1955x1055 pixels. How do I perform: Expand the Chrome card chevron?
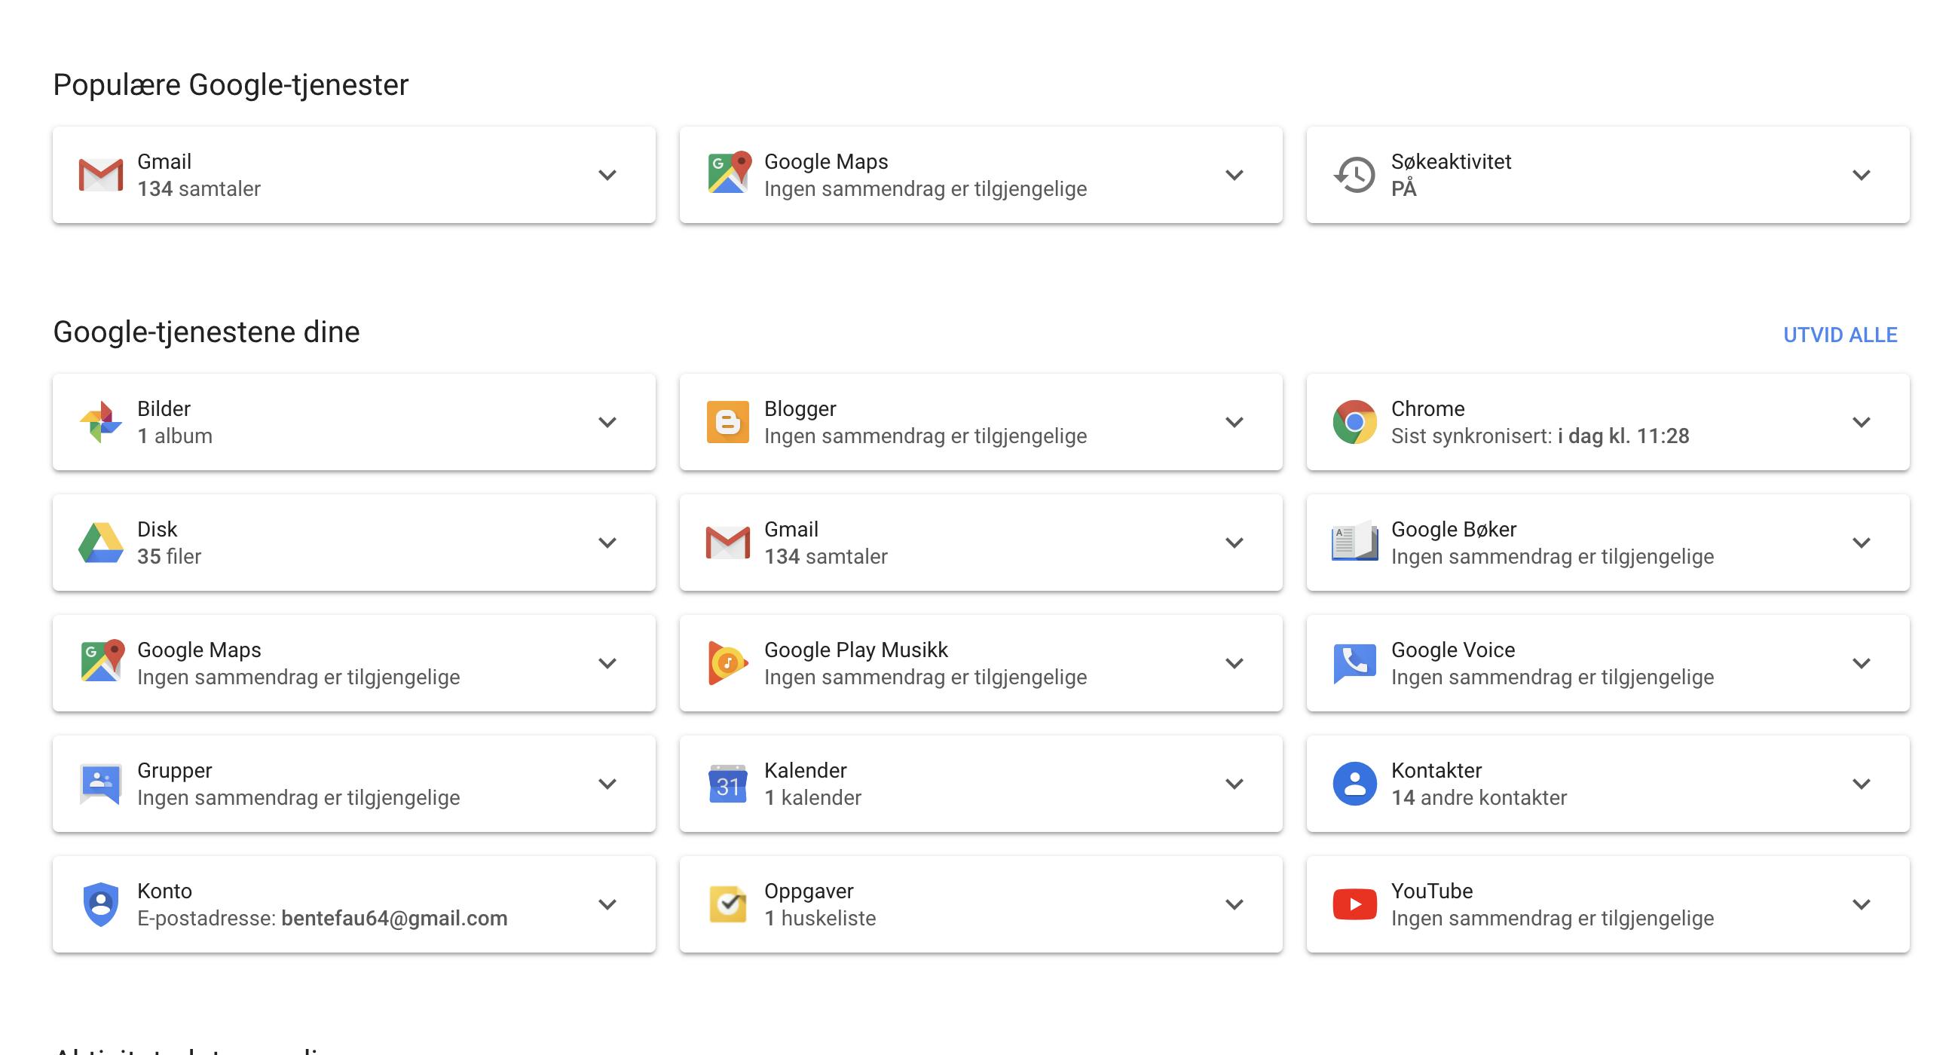1862,422
